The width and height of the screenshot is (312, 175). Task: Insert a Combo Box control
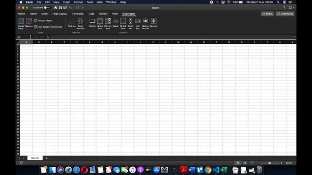tap(108, 23)
